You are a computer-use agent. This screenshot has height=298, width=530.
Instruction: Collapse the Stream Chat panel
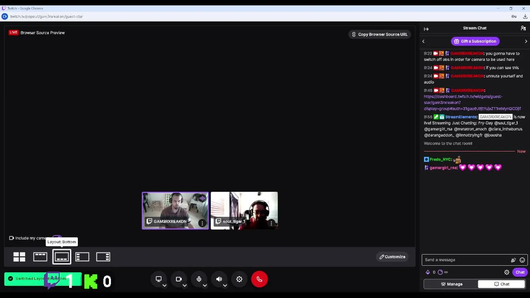[x=426, y=29]
